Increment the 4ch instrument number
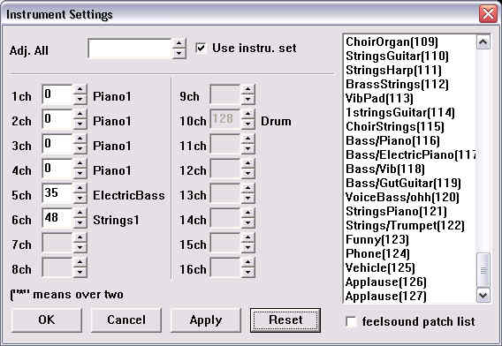Screen dimensions: 502x346 point(80,163)
